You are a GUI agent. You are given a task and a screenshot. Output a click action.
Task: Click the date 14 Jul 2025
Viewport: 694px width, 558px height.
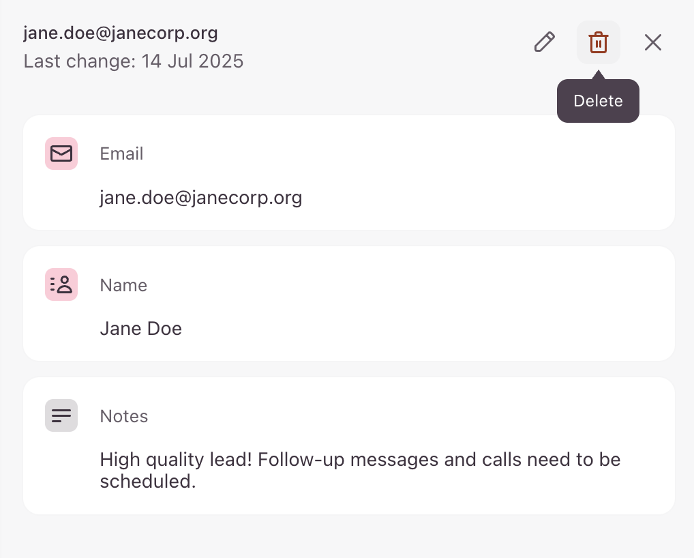pyautogui.click(x=192, y=61)
